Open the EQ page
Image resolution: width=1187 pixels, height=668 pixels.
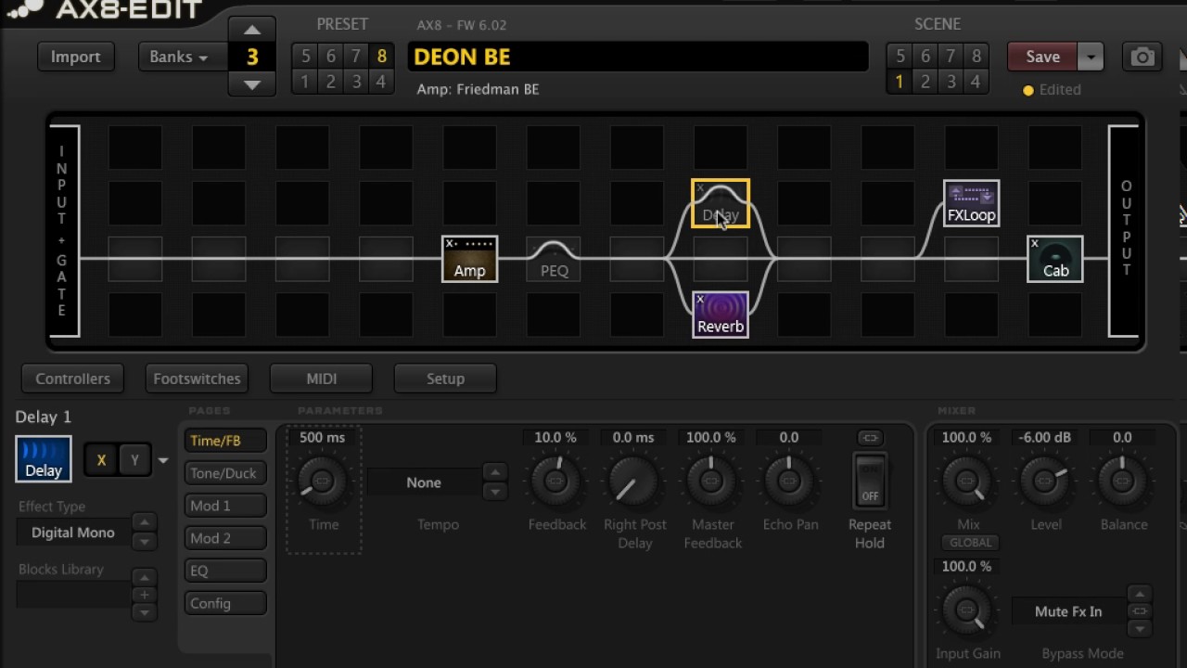[225, 571]
